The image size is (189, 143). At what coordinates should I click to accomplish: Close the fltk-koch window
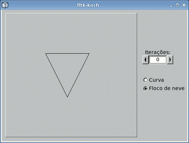184,5
